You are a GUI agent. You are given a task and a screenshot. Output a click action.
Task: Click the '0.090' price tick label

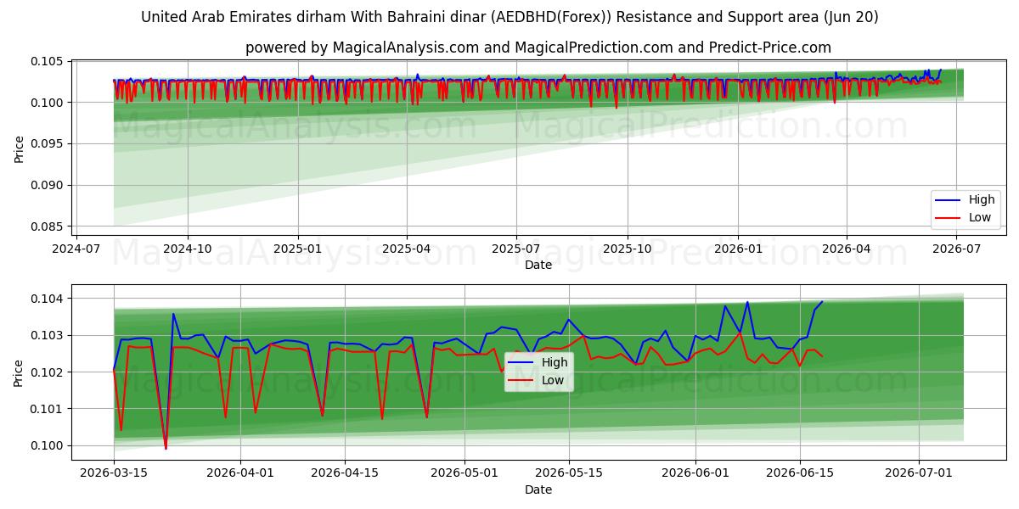tap(48, 185)
